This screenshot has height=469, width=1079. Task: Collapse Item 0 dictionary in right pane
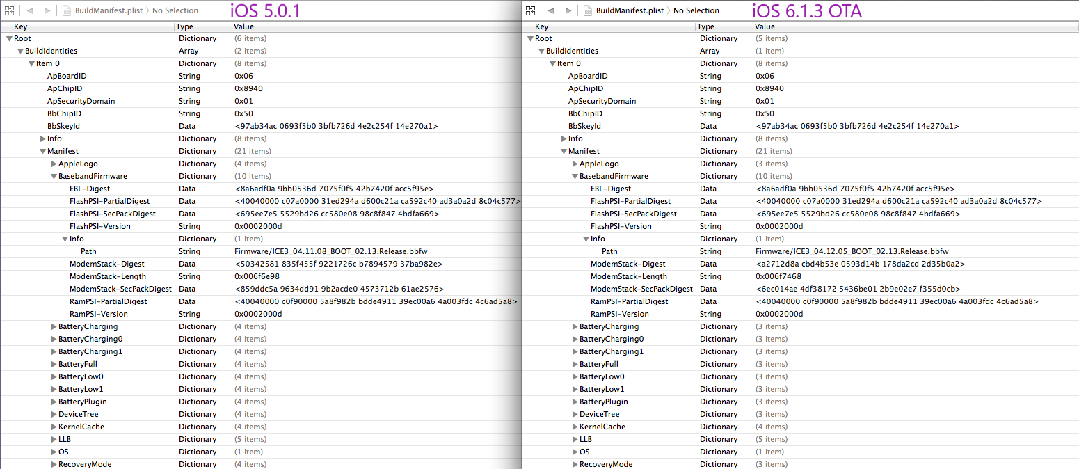(x=552, y=63)
